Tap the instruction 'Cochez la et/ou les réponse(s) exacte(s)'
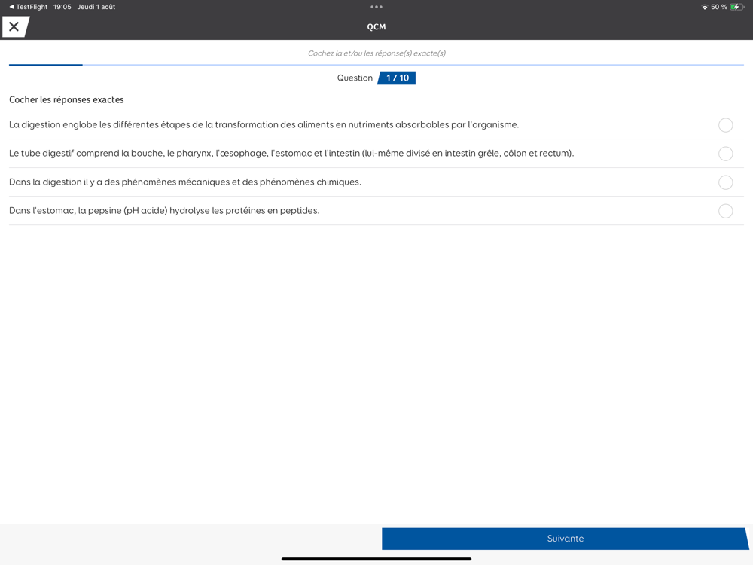This screenshot has height=565, width=753. [376, 53]
